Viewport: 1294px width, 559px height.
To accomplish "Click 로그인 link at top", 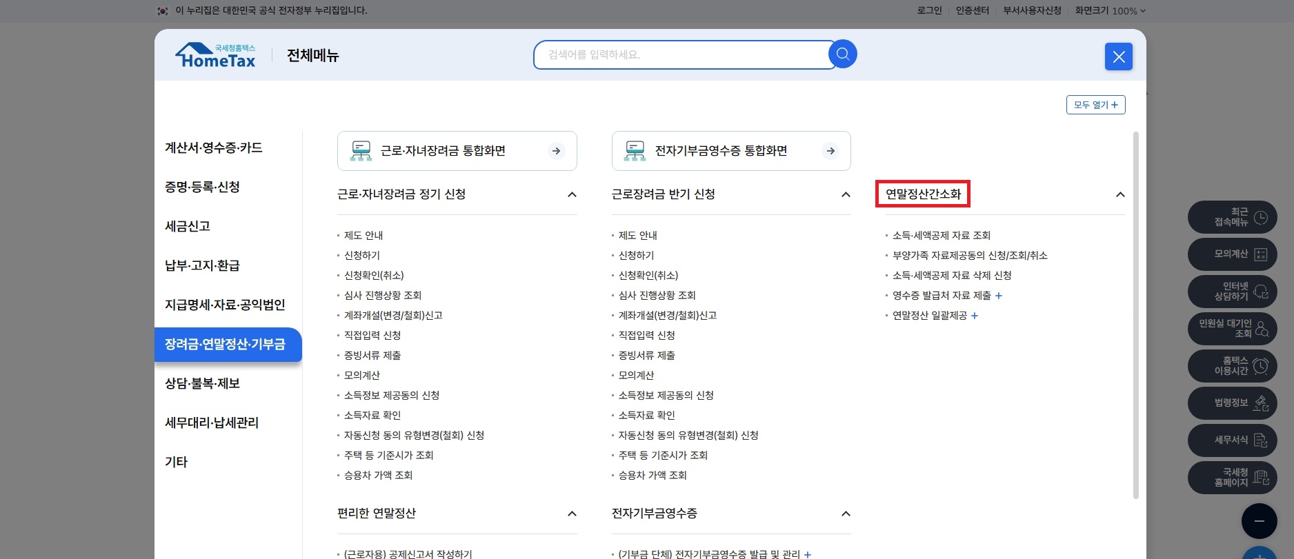I will 929,10.
